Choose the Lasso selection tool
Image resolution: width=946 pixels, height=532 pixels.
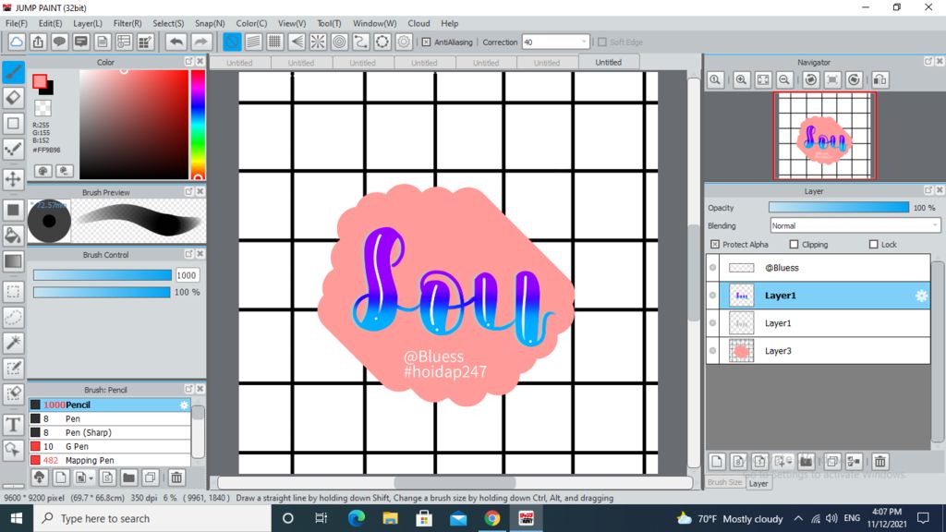pyautogui.click(x=13, y=318)
